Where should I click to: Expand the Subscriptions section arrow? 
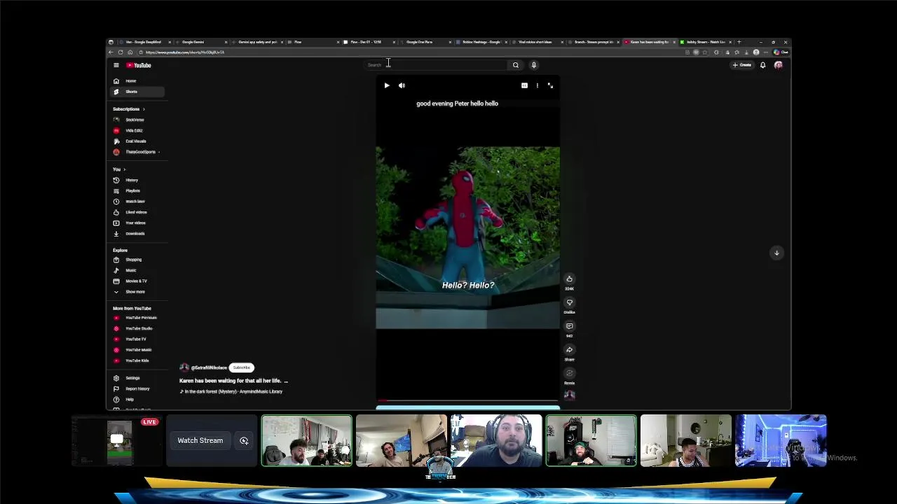coord(144,109)
